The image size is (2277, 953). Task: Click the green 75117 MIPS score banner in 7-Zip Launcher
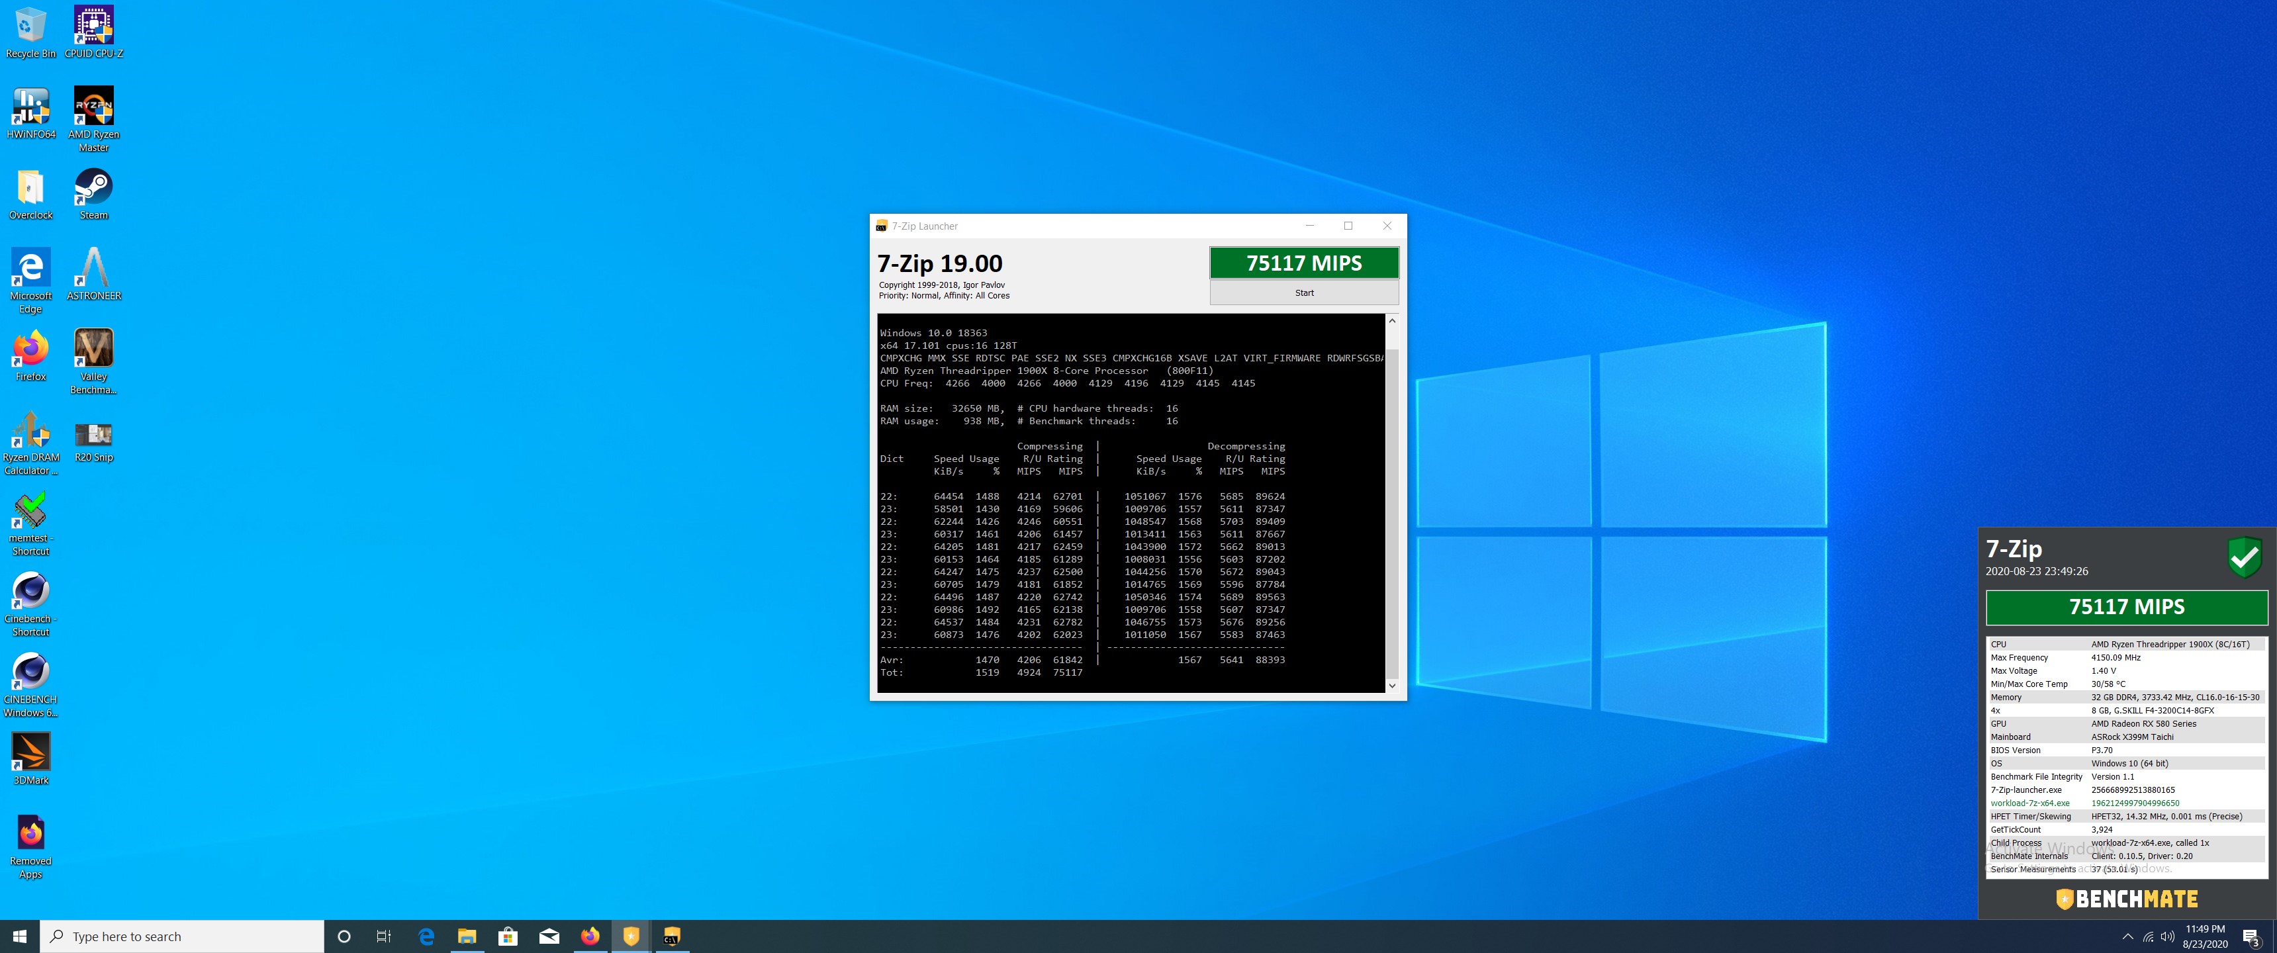coord(1304,263)
